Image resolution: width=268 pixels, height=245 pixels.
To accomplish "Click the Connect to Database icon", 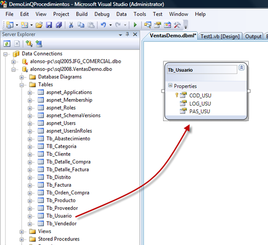I will (x=29, y=44).
